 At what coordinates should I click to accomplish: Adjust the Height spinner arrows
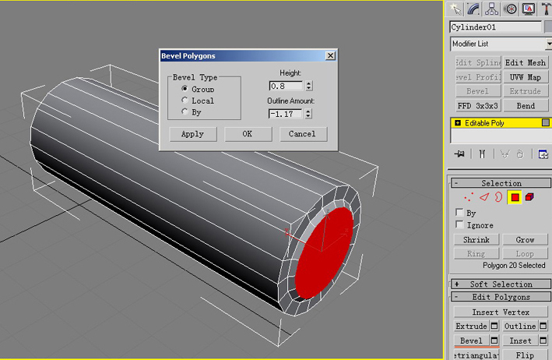pyautogui.click(x=309, y=86)
